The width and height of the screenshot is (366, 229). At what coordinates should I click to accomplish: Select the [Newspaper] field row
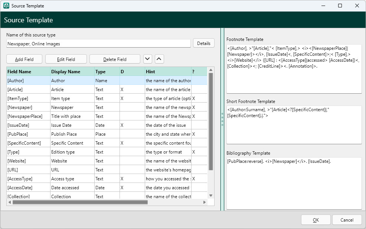[107, 107]
